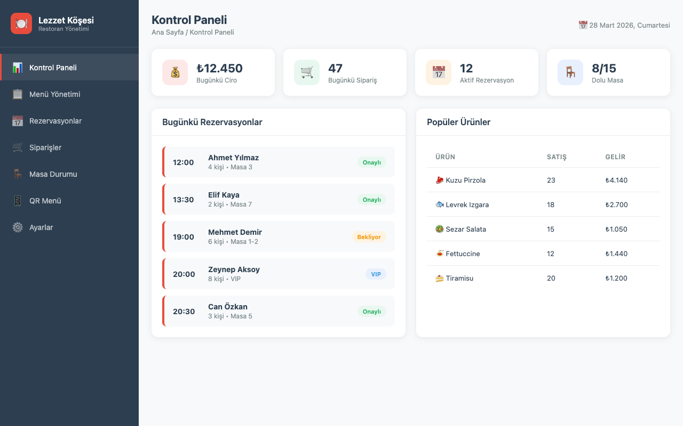This screenshot has height=426, width=683.
Task: Click the Lezzet Köşesi restaurant logo icon
Action: click(21, 23)
